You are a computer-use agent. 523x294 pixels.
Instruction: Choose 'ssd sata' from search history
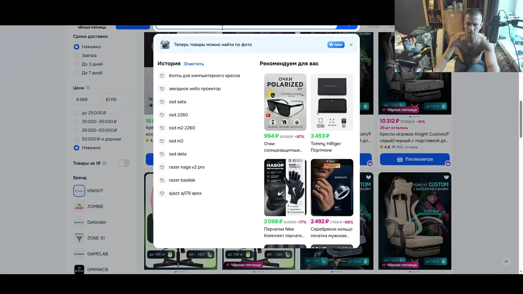[177, 102]
